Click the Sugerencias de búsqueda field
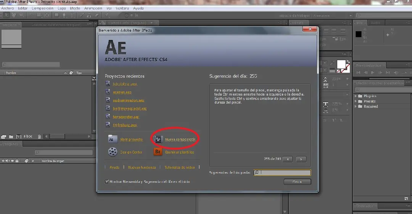 pos(282,172)
